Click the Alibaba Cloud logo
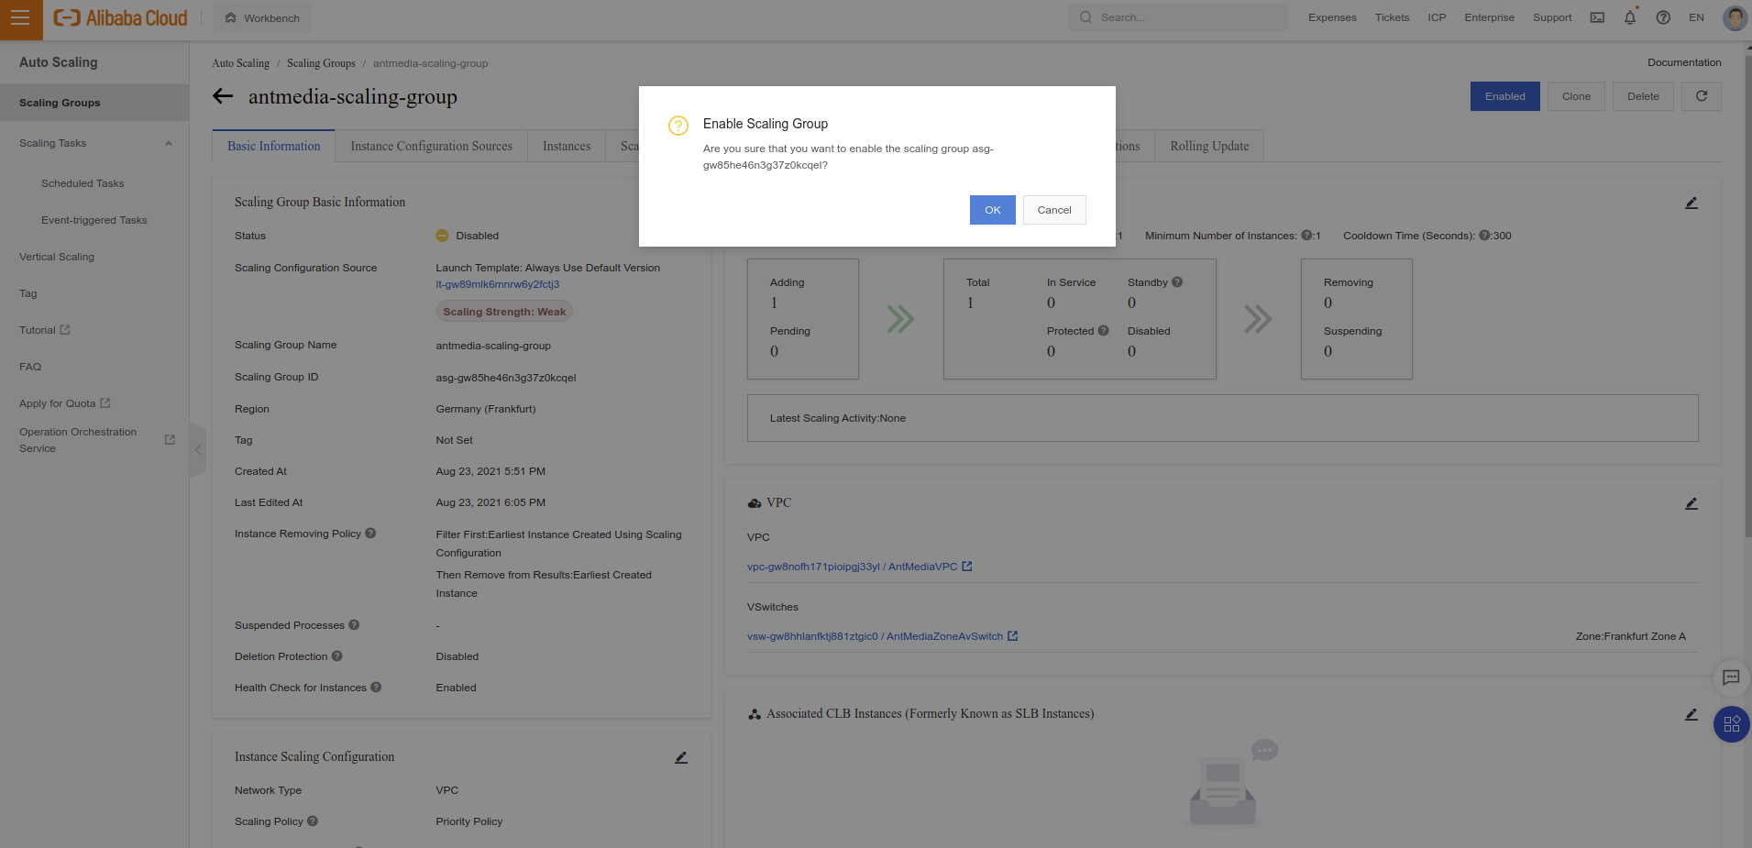 click(120, 17)
